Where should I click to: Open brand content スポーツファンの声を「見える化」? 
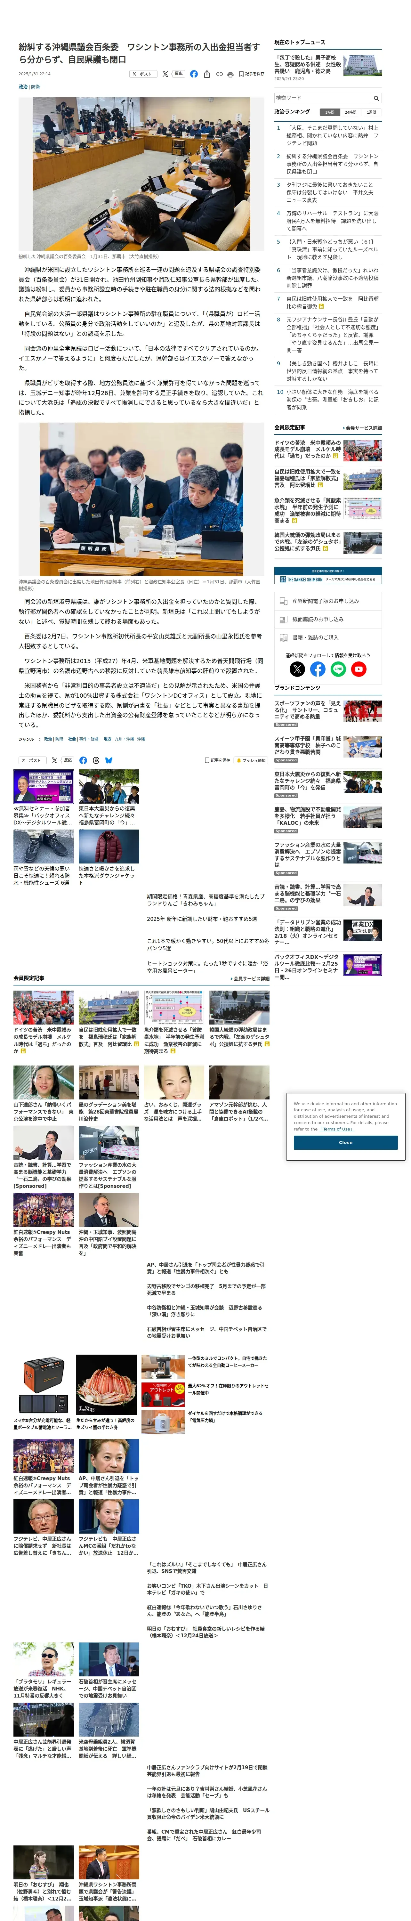point(307,709)
